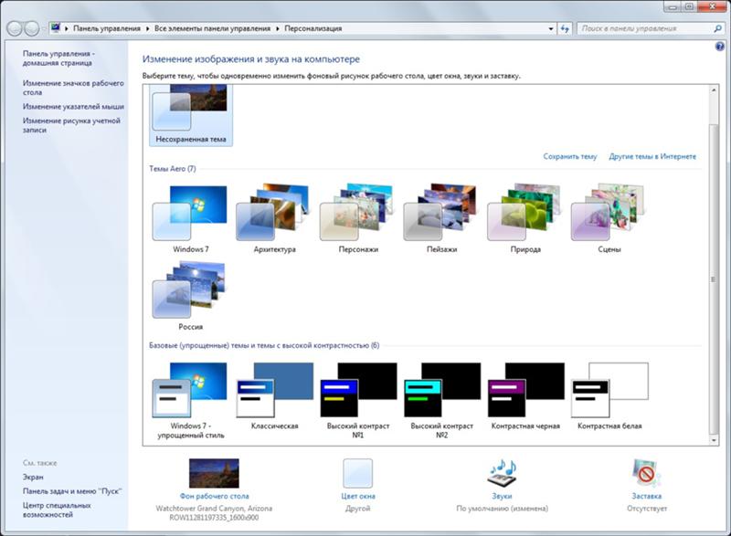Click the Цвет окна link

click(357, 496)
